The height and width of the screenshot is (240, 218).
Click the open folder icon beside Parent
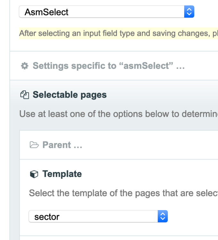[x=34, y=145]
